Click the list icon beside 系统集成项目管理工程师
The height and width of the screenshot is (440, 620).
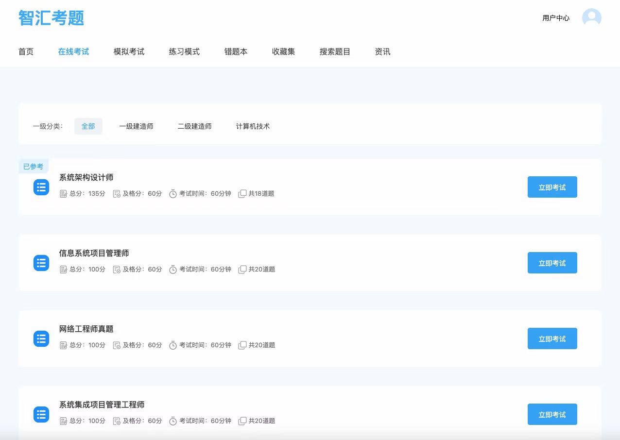click(41, 414)
